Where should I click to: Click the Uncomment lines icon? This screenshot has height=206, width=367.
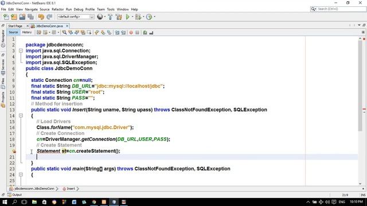tap(151, 33)
